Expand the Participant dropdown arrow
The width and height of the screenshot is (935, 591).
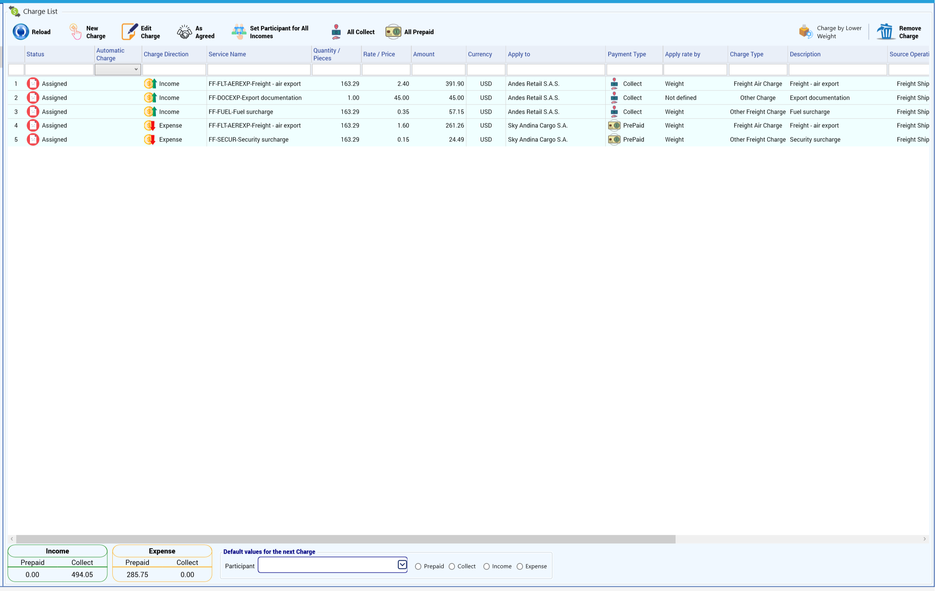click(402, 565)
